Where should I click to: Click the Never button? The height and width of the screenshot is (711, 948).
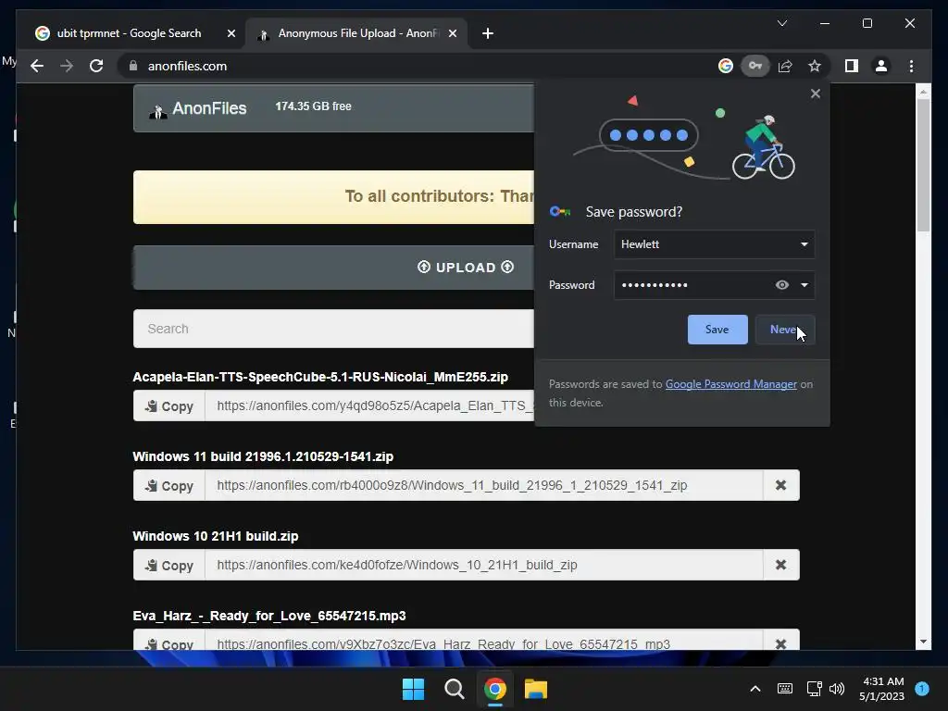785,330
